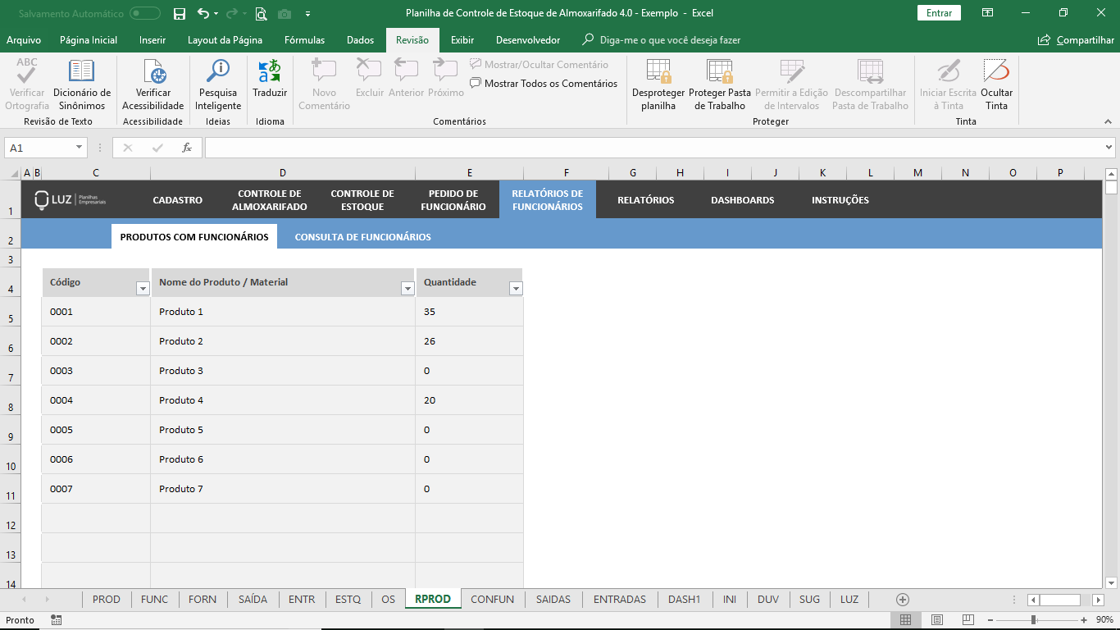Switch to the Fórmulas ribbon tab

[x=304, y=40]
